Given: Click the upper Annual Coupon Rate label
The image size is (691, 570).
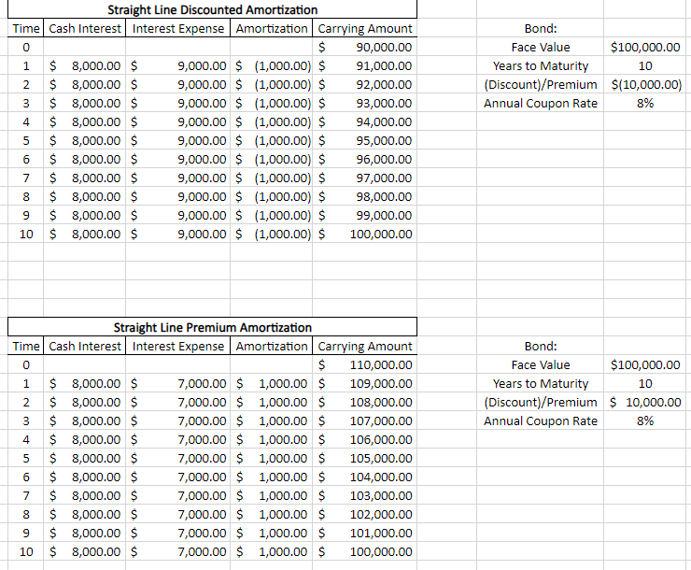Looking at the screenshot, I should 541,103.
